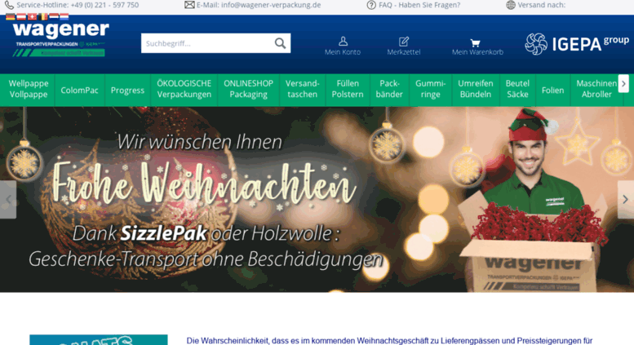Click the globe icon beside Versand nach
This screenshot has height=345, width=634.
(x=511, y=5)
